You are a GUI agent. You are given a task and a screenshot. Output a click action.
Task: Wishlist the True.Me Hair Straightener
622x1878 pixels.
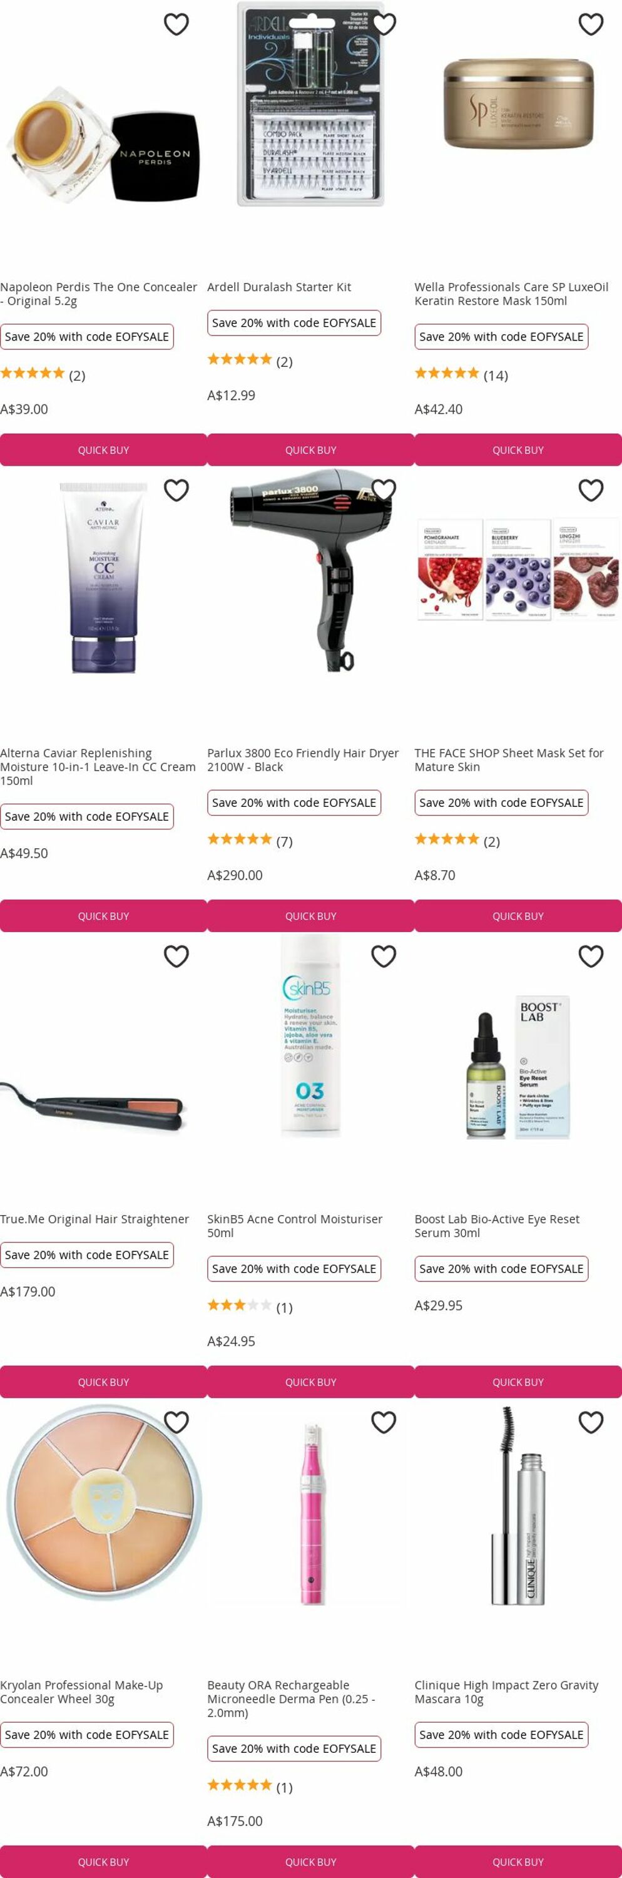[176, 956]
